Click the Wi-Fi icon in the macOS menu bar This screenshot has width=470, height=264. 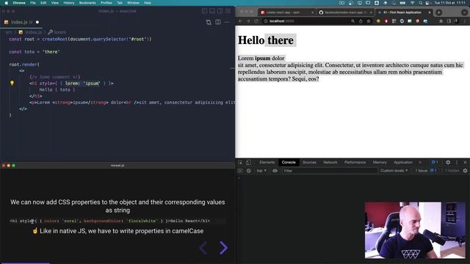413,3
